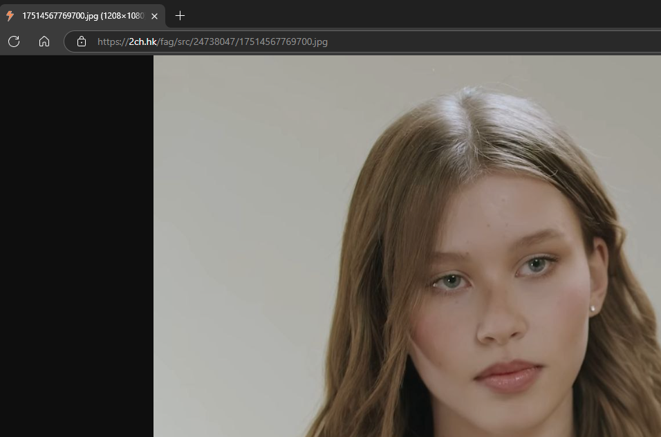The height and width of the screenshot is (437, 661).
Task: Click the black margin left of image
Action: [x=76, y=242]
